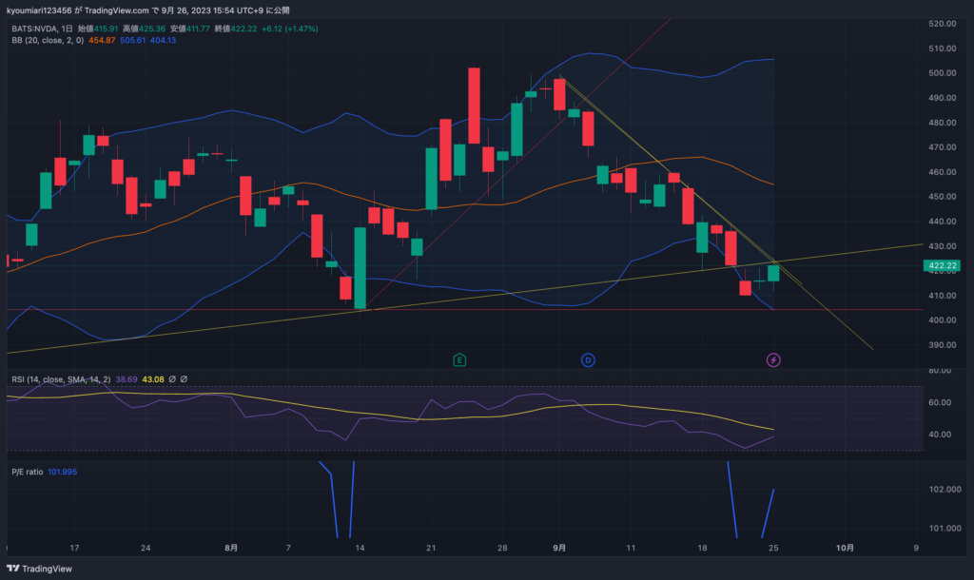Click the 500.00 price axis label
The image size is (974, 580).
pos(943,73)
